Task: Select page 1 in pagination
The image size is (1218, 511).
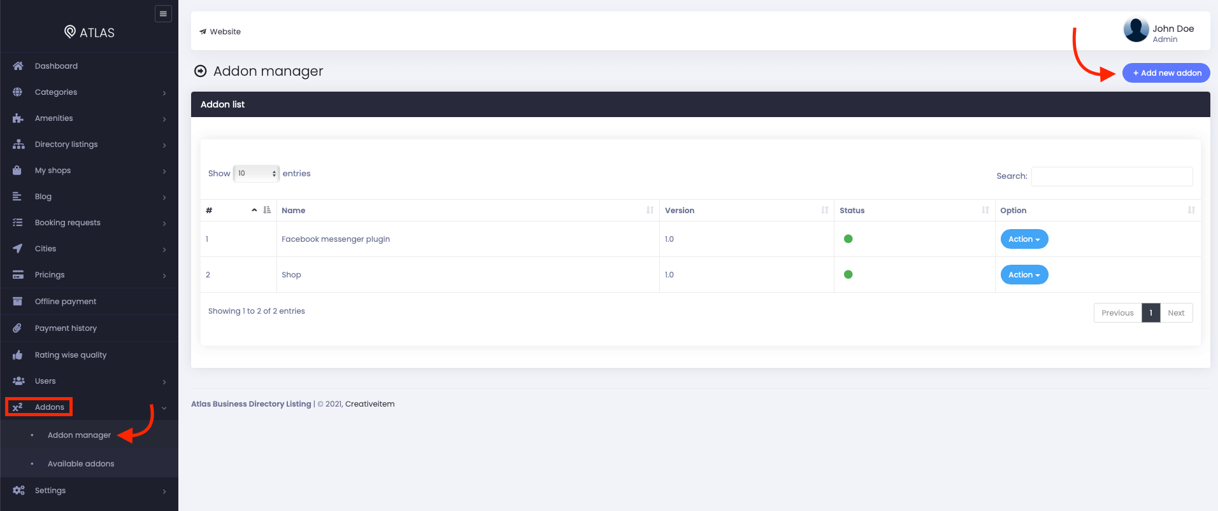Action: point(1150,313)
